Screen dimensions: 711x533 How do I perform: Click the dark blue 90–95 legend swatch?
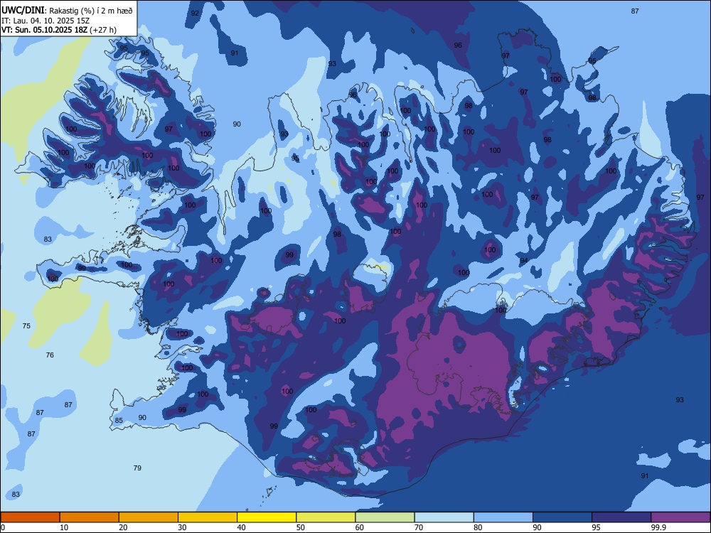point(562,517)
